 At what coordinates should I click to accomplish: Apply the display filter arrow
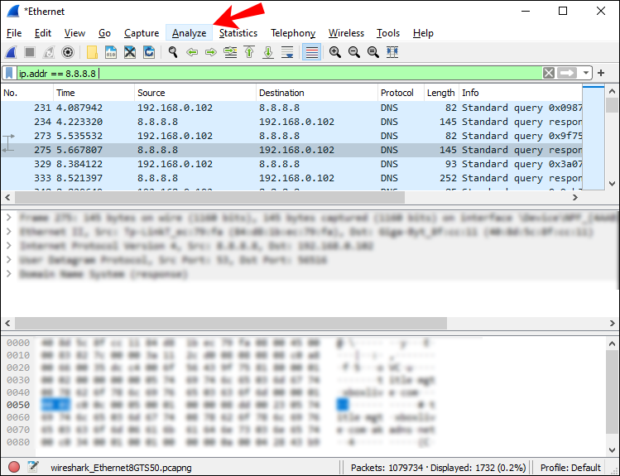tap(567, 73)
